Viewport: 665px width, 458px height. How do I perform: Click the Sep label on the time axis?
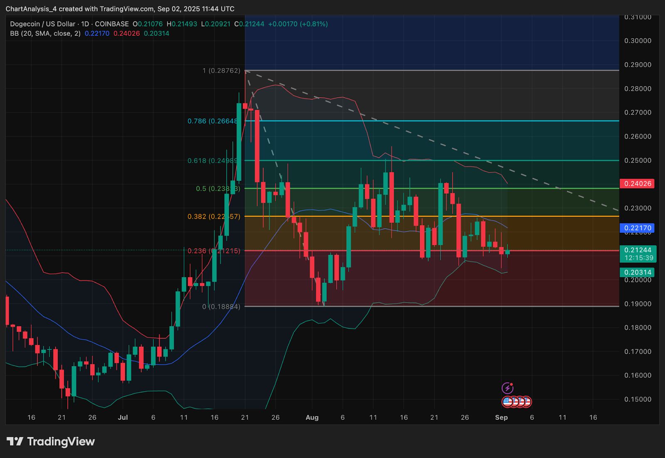pyautogui.click(x=501, y=417)
